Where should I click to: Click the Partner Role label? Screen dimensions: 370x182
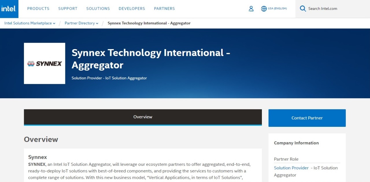[x=286, y=159]
